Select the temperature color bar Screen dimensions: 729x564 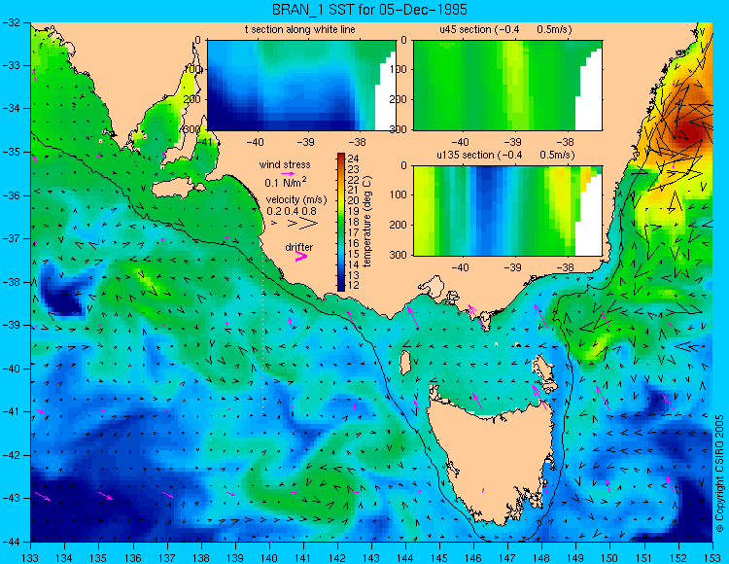click(341, 222)
